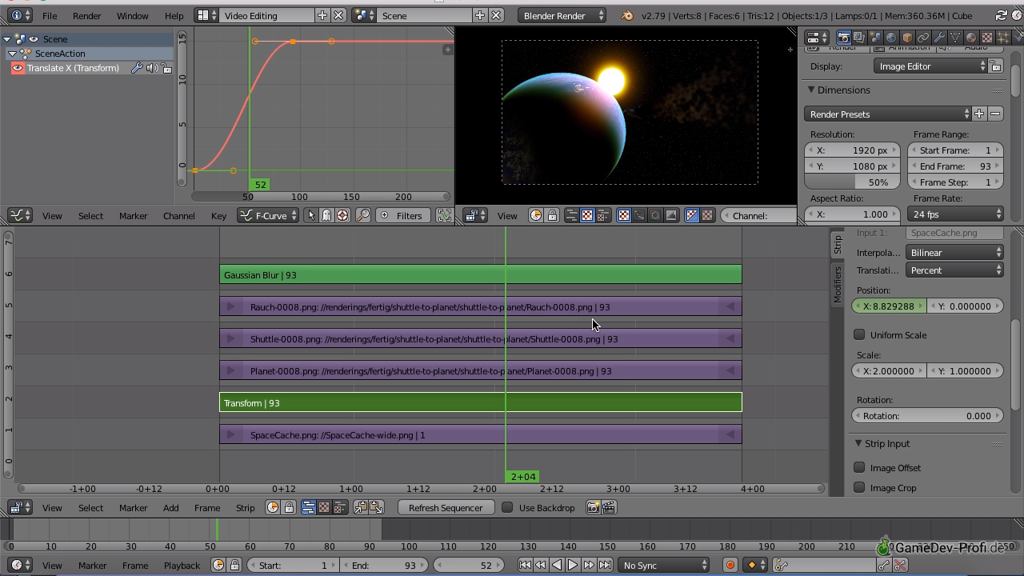Click the Filters button
Image resolution: width=1024 pixels, height=576 pixels.
click(402, 215)
